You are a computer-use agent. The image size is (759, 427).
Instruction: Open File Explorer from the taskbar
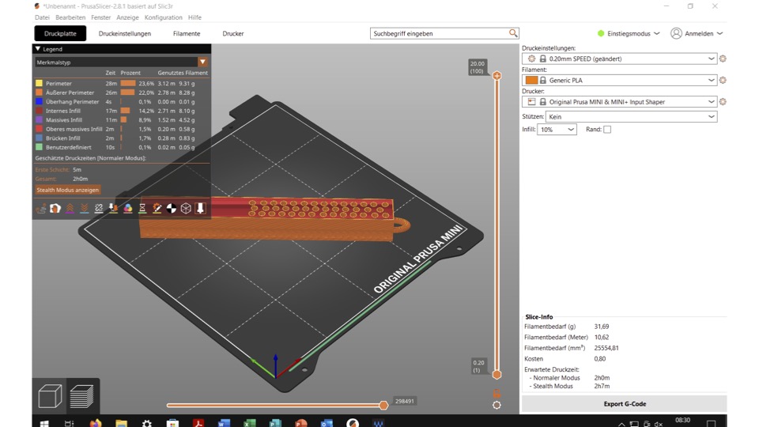click(x=121, y=423)
